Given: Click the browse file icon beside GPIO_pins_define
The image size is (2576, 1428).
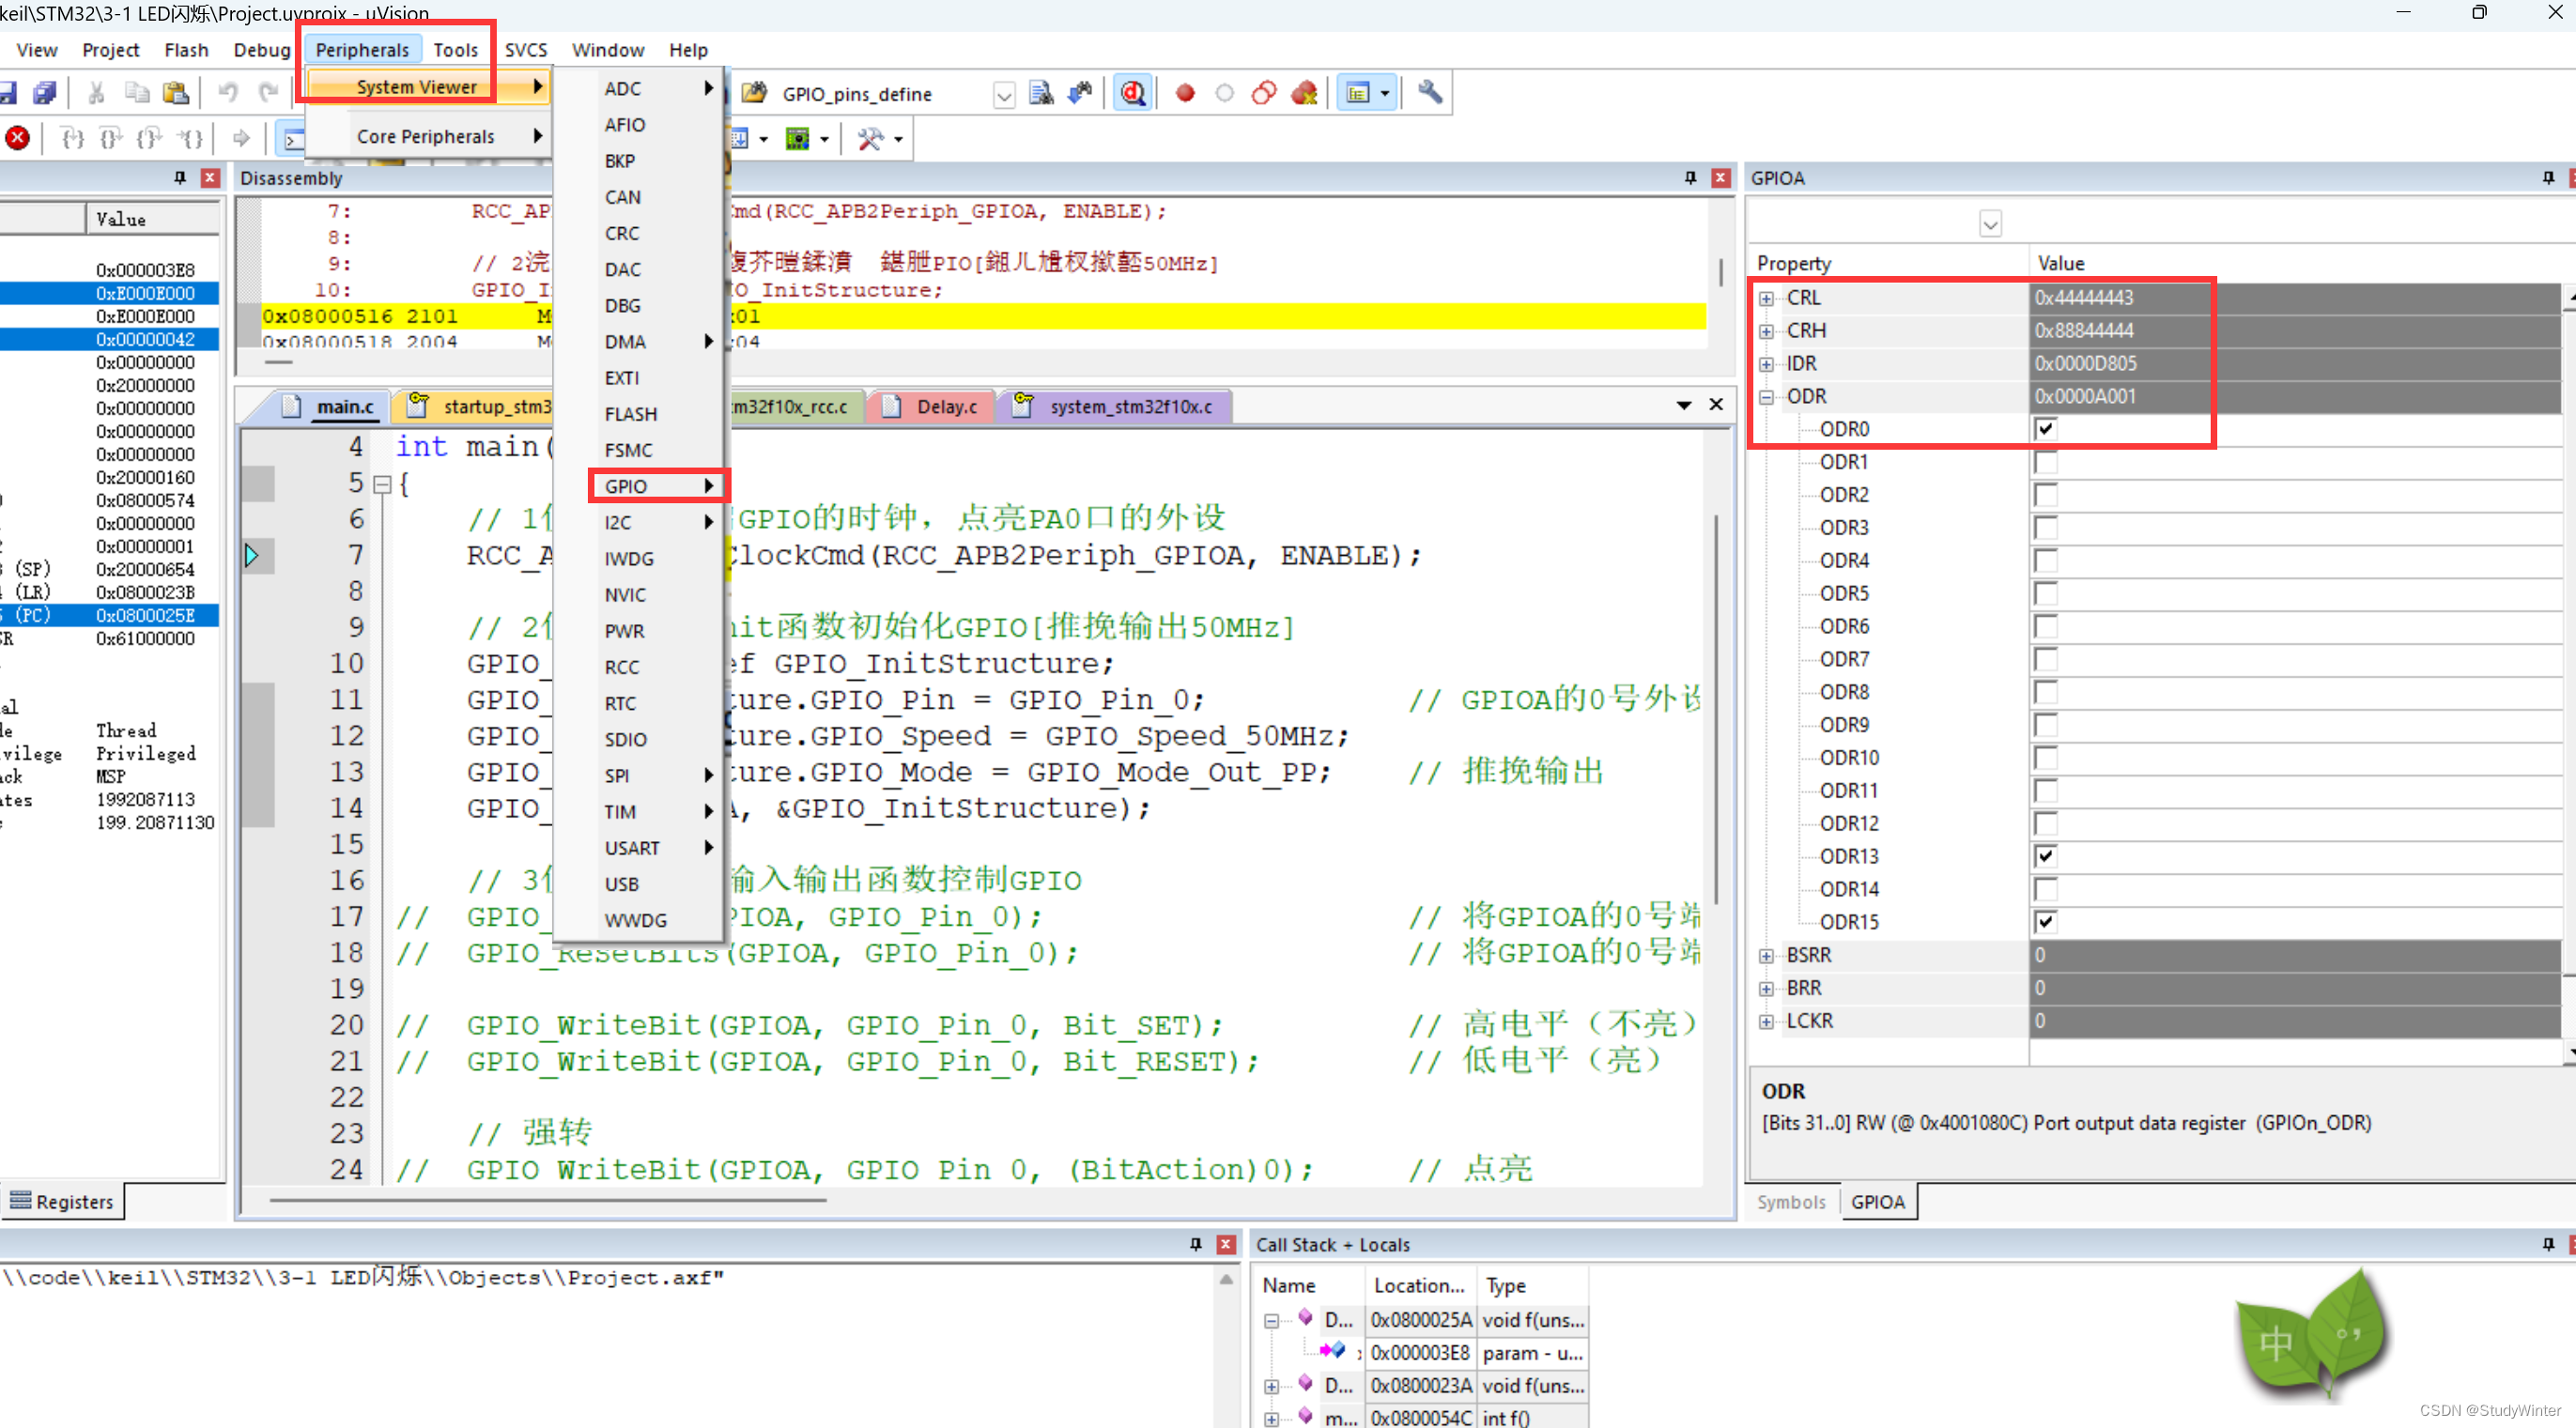Looking at the screenshot, I should click(x=754, y=93).
